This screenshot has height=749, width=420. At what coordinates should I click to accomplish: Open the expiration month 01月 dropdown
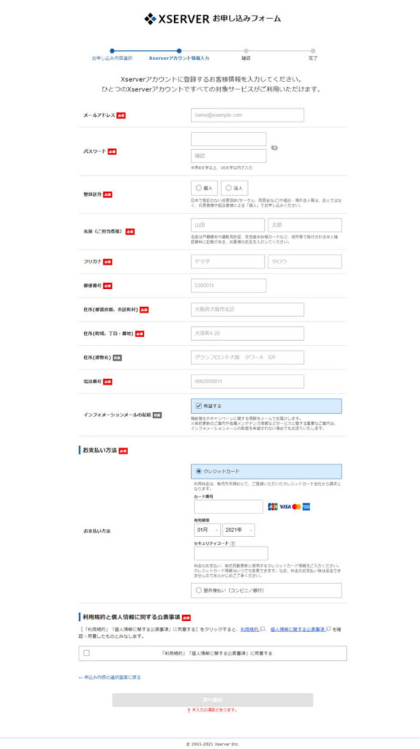pos(207,530)
